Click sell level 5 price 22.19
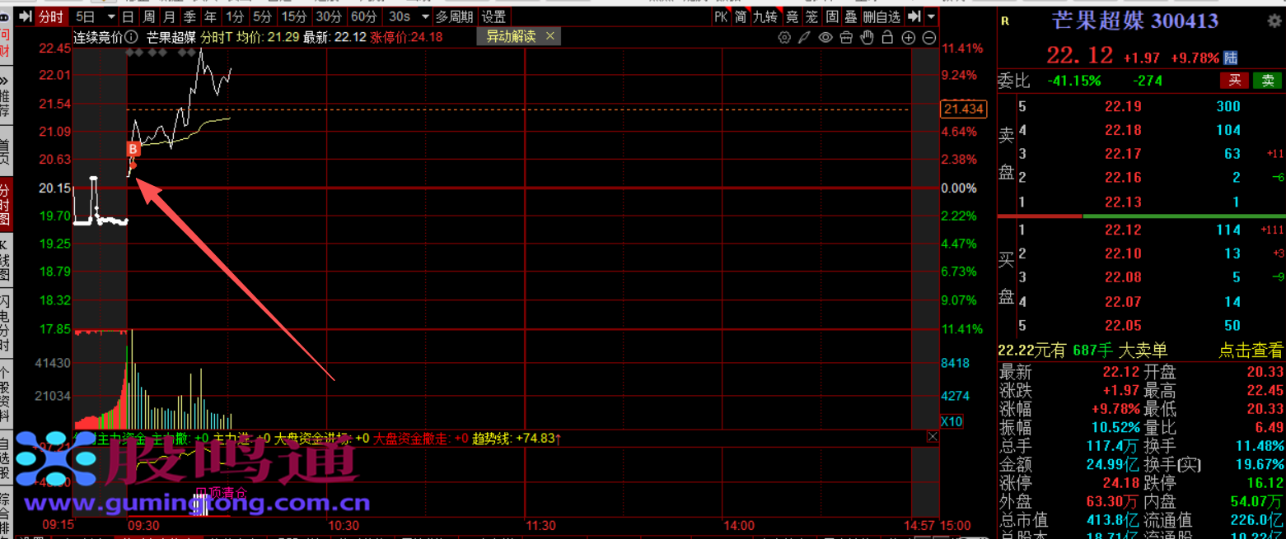Viewport: 1286px width, 539px height. point(1123,106)
